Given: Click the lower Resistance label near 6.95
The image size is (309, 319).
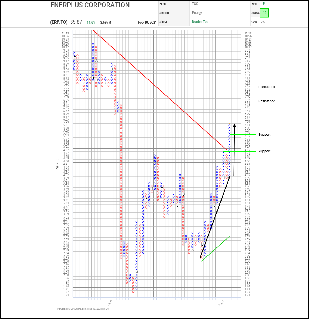Looking at the screenshot, I should point(266,101).
